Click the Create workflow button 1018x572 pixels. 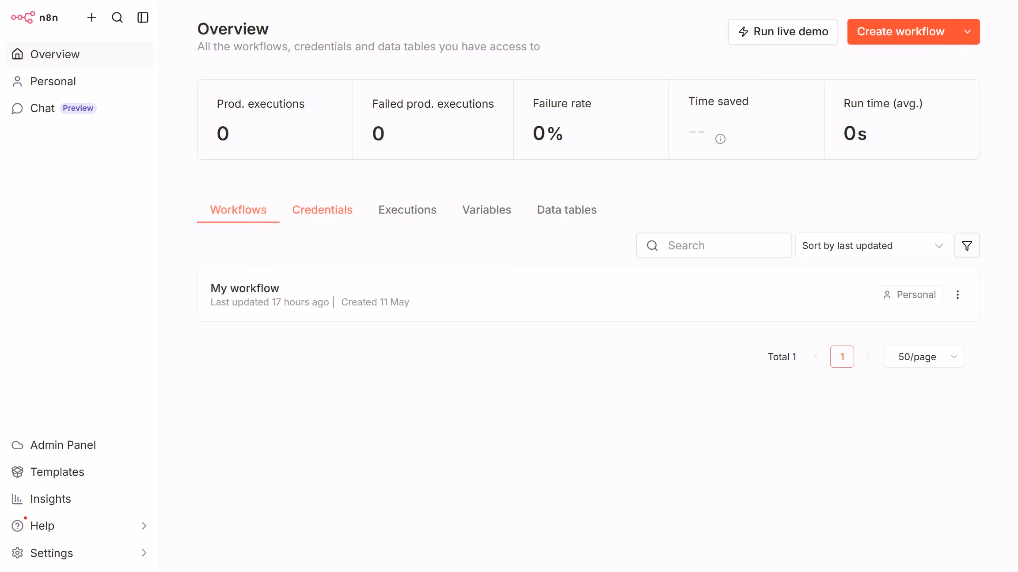click(900, 32)
